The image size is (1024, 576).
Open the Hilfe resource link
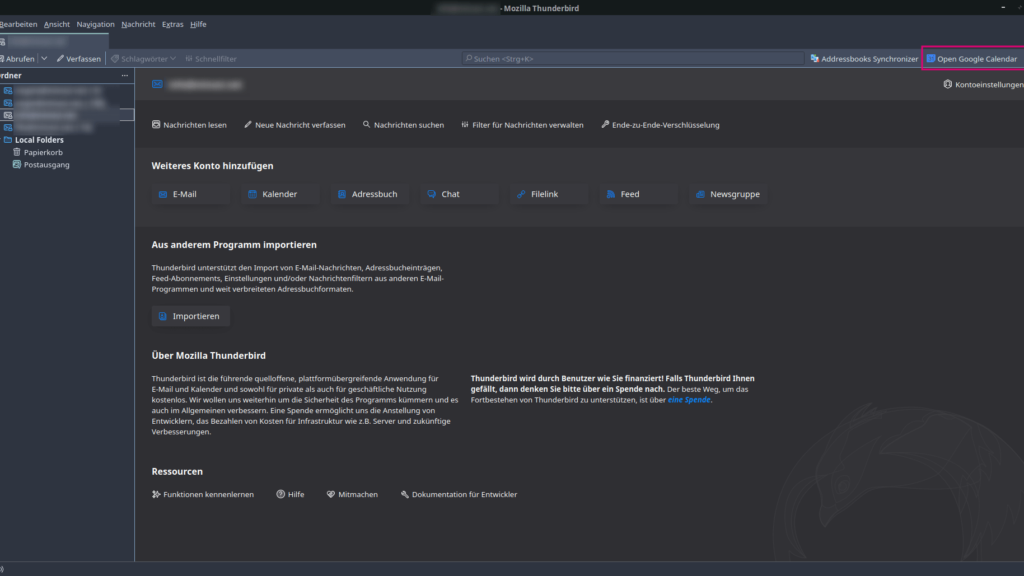(x=290, y=494)
